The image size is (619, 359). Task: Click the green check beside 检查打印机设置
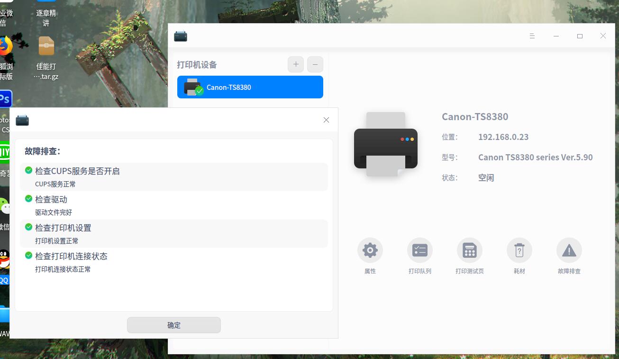(28, 227)
